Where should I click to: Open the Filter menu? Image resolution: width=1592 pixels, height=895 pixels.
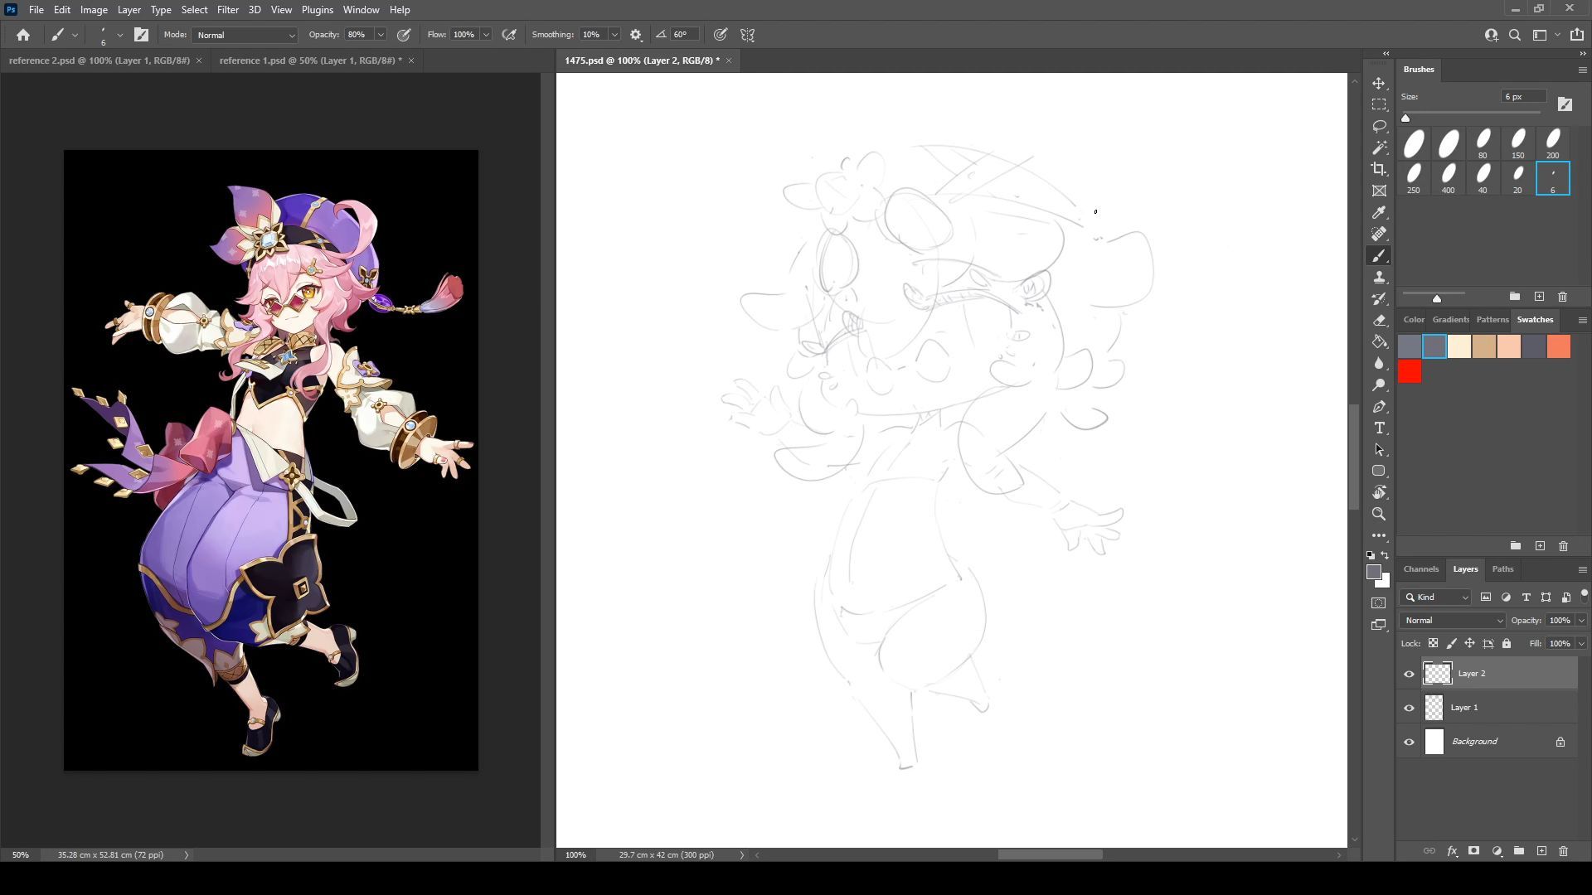(x=227, y=10)
